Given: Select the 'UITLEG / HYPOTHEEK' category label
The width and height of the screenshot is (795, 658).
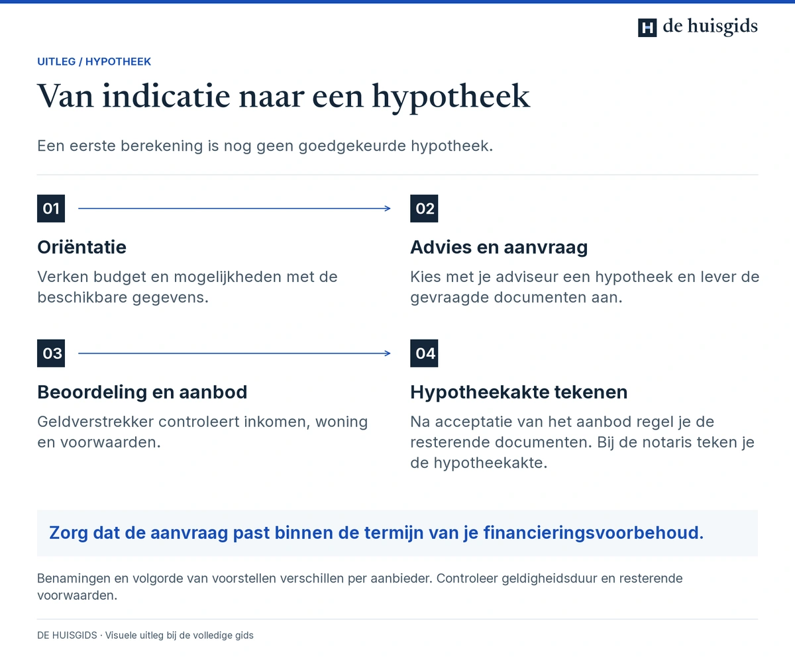Looking at the screenshot, I should pyautogui.click(x=94, y=62).
